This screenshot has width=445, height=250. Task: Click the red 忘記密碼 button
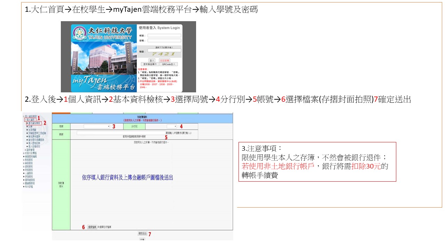pos(164,60)
